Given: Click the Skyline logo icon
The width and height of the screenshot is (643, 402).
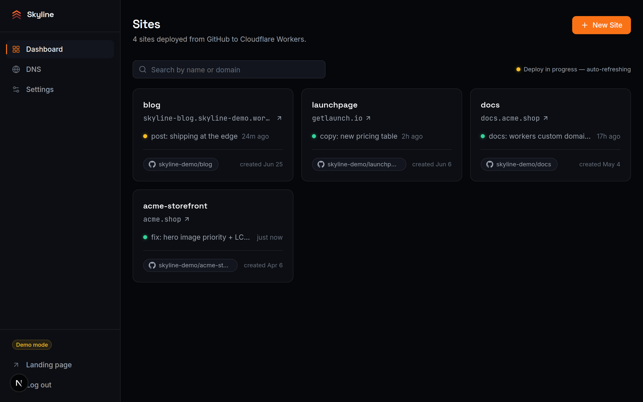Looking at the screenshot, I should pos(16,15).
